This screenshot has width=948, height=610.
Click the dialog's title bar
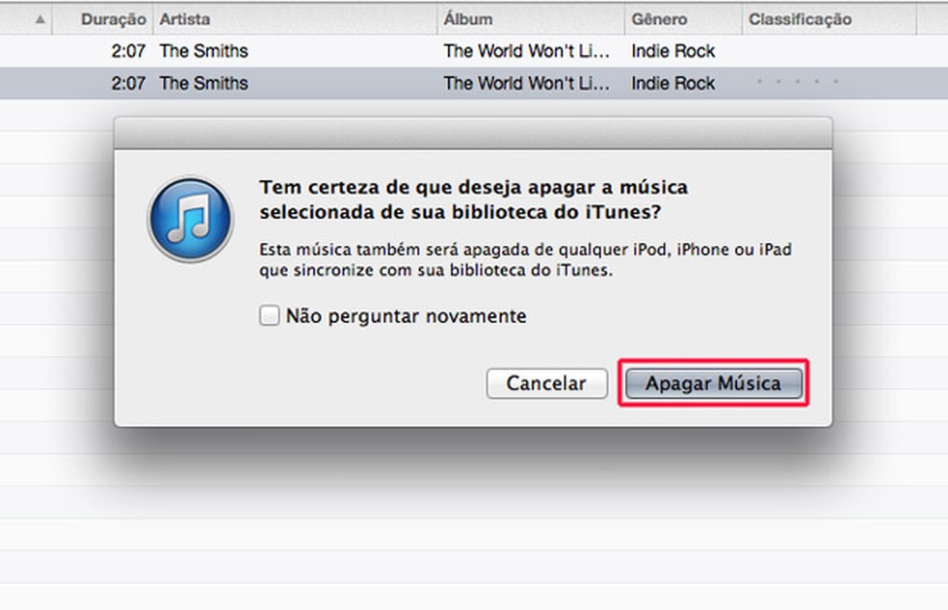473,134
